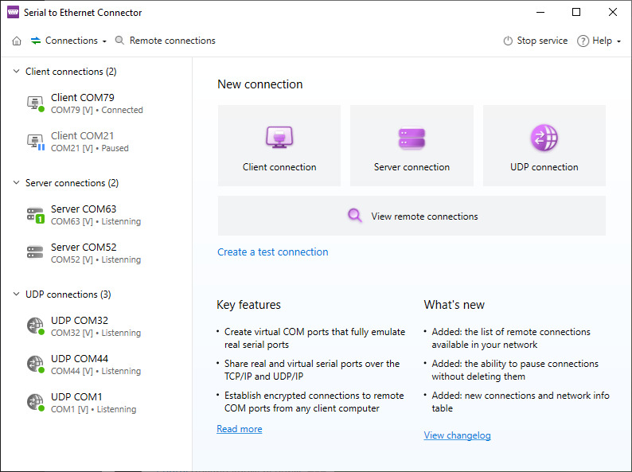The height and width of the screenshot is (472, 632).
Task: Stop the service
Action: 535,41
